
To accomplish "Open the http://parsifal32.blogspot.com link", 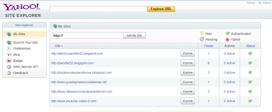I will [72, 63].
